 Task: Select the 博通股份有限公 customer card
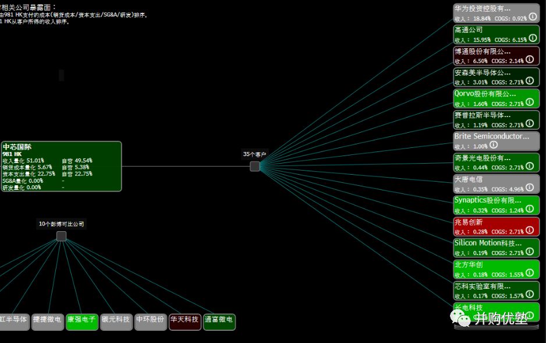coord(496,56)
